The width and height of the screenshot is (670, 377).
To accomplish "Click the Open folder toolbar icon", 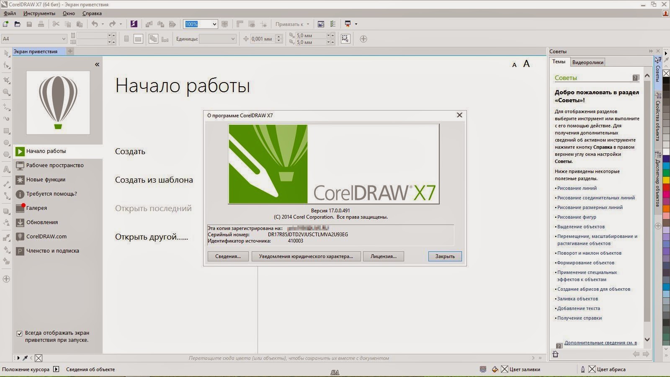I will (18, 24).
